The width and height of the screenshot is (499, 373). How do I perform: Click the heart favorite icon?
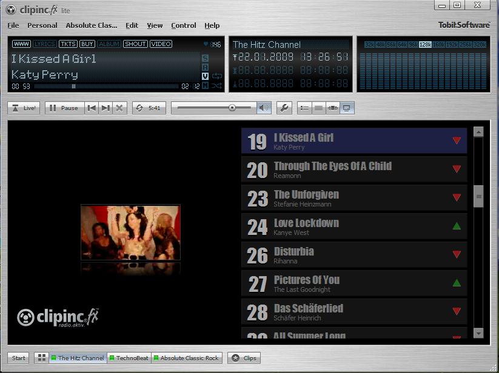[206, 44]
